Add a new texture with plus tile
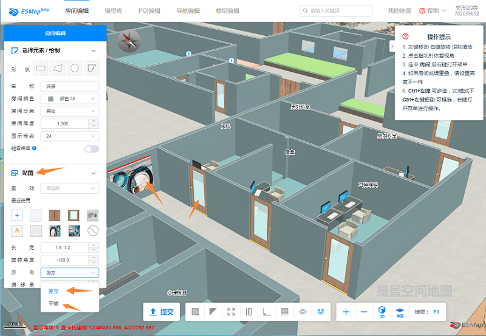The image size is (486, 336). [17, 216]
